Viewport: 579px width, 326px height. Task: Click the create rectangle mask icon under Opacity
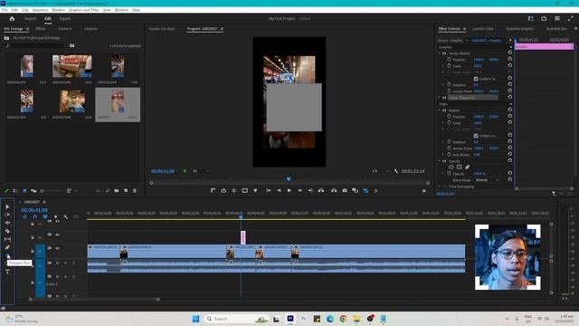(459, 167)
